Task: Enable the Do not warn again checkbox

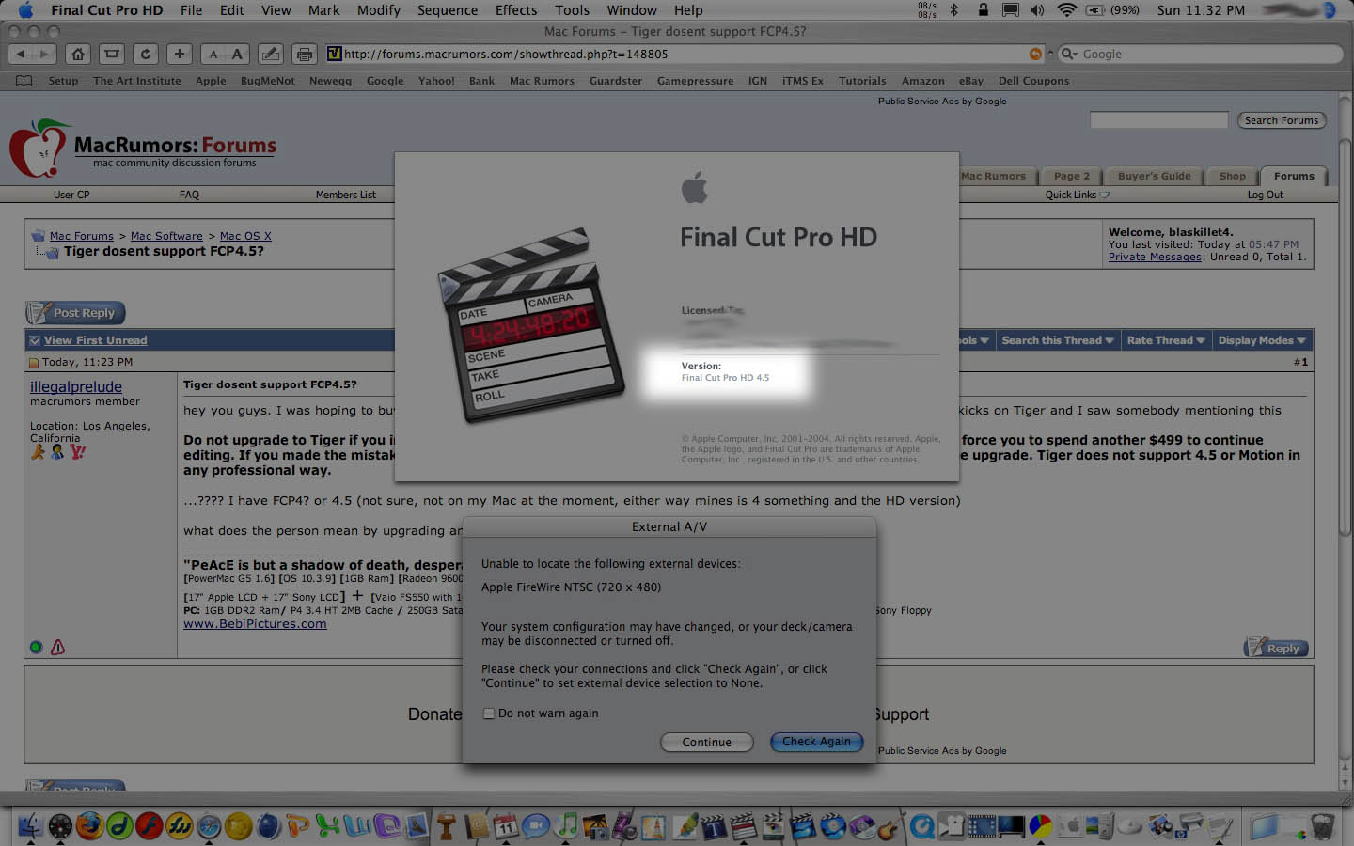Action: (x=489, y=713)
